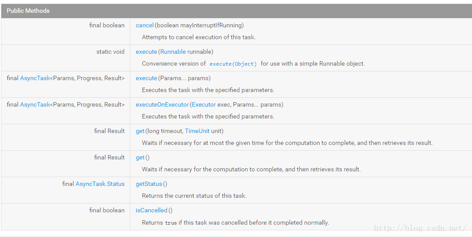
Task: Click AsyncTask return type in the execute row
Action: coord(35,78)
